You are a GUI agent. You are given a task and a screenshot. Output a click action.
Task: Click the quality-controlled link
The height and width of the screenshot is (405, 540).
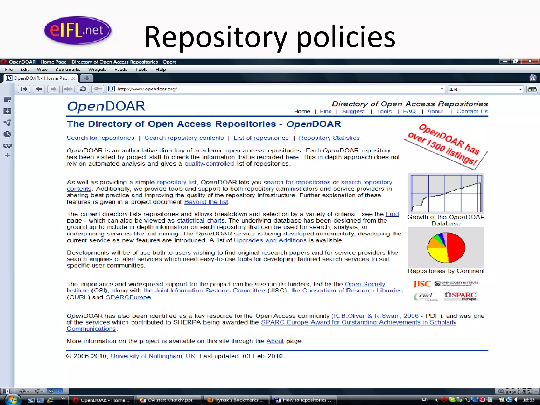pos(209,164)
